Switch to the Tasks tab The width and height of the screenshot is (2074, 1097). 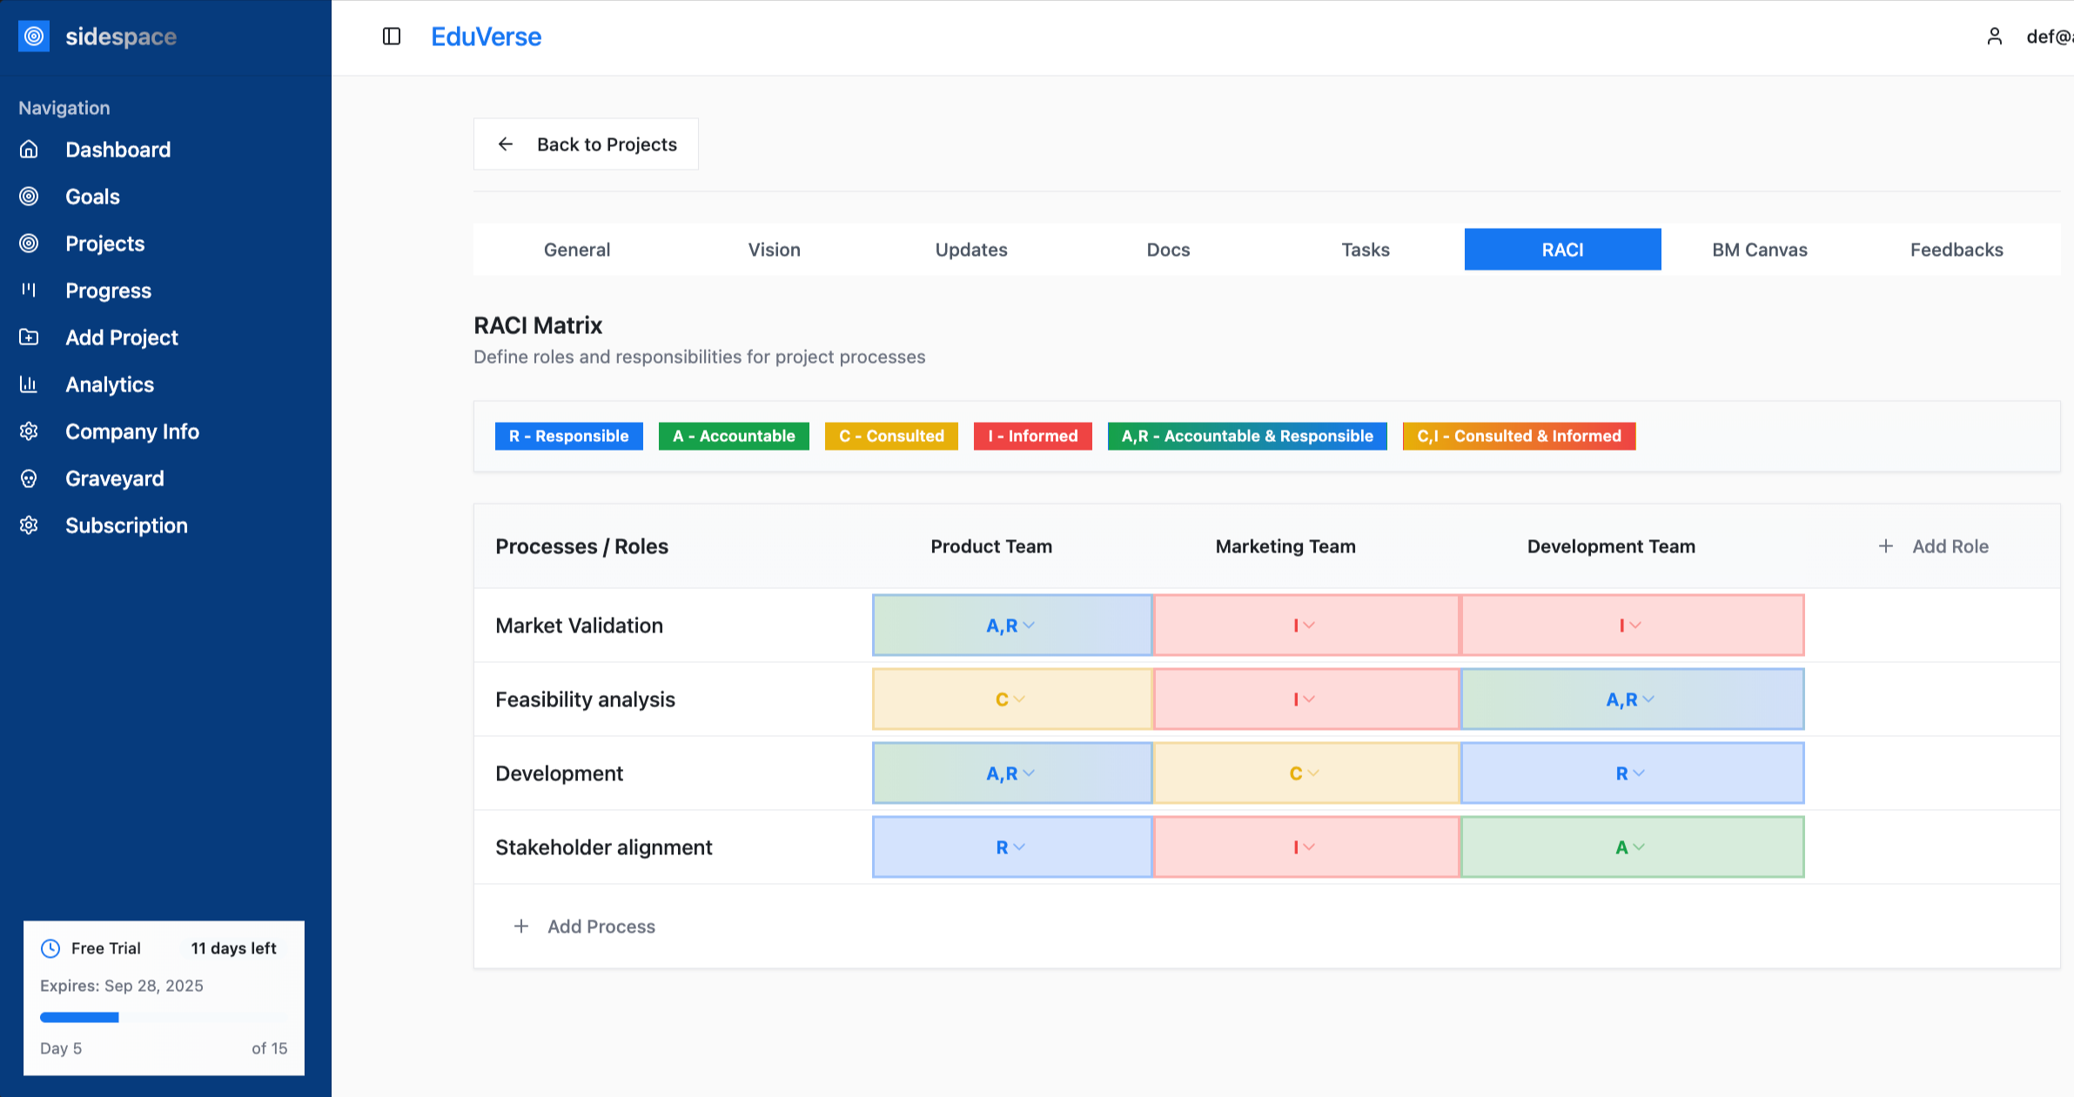[x=1366, y=250]
